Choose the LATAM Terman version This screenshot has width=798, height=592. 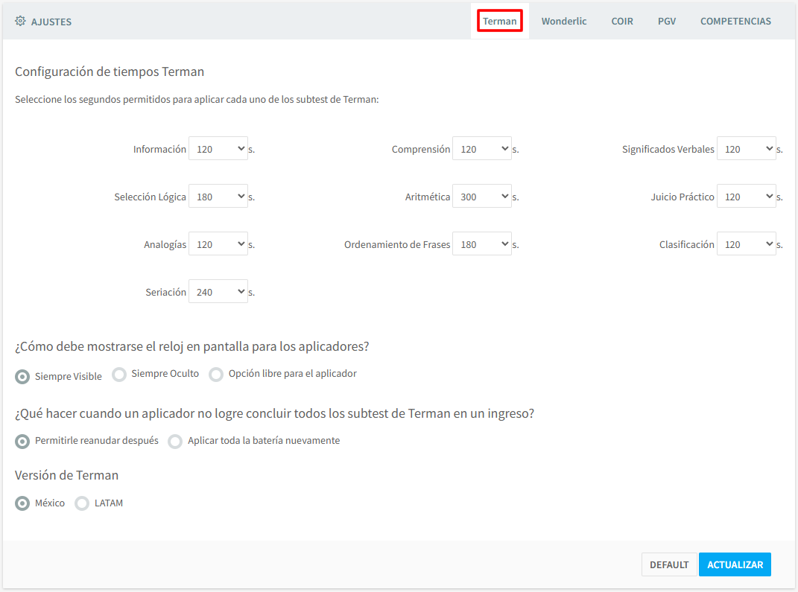pos(82,504)
